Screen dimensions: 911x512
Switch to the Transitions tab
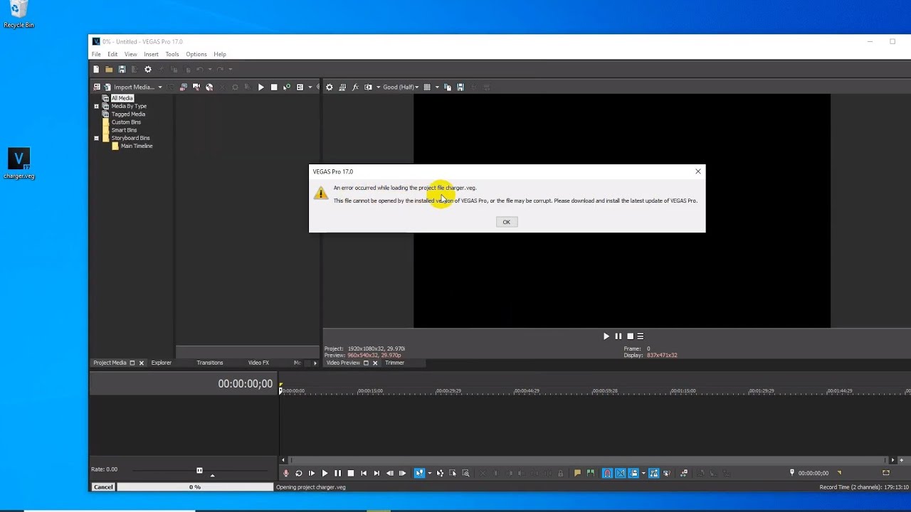click(x=210, y=363)
